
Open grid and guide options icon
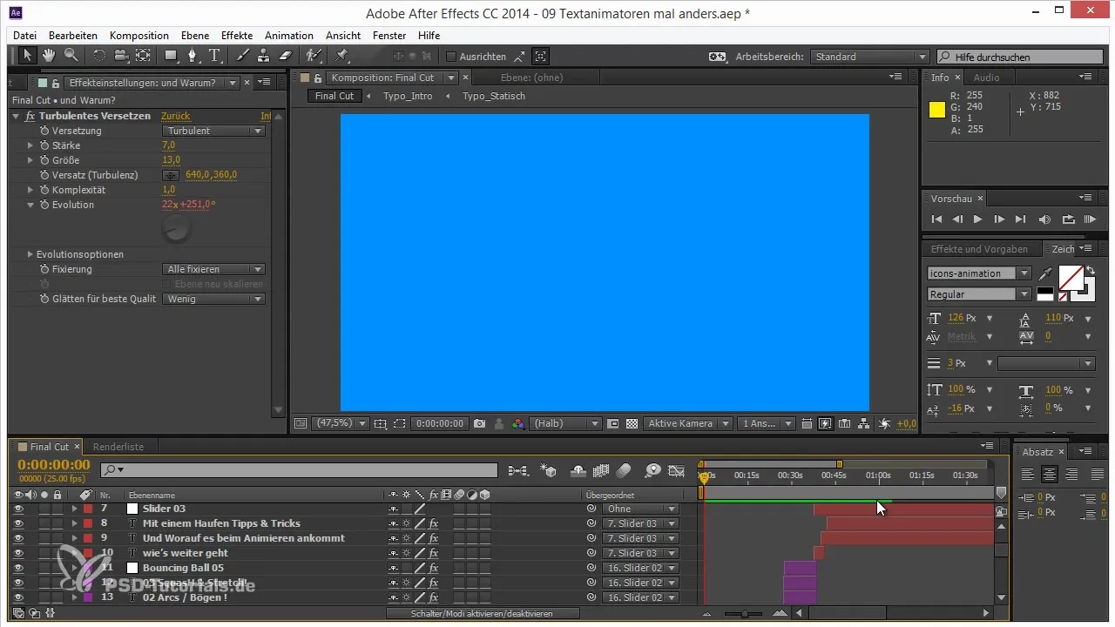[x=380, y=423]
